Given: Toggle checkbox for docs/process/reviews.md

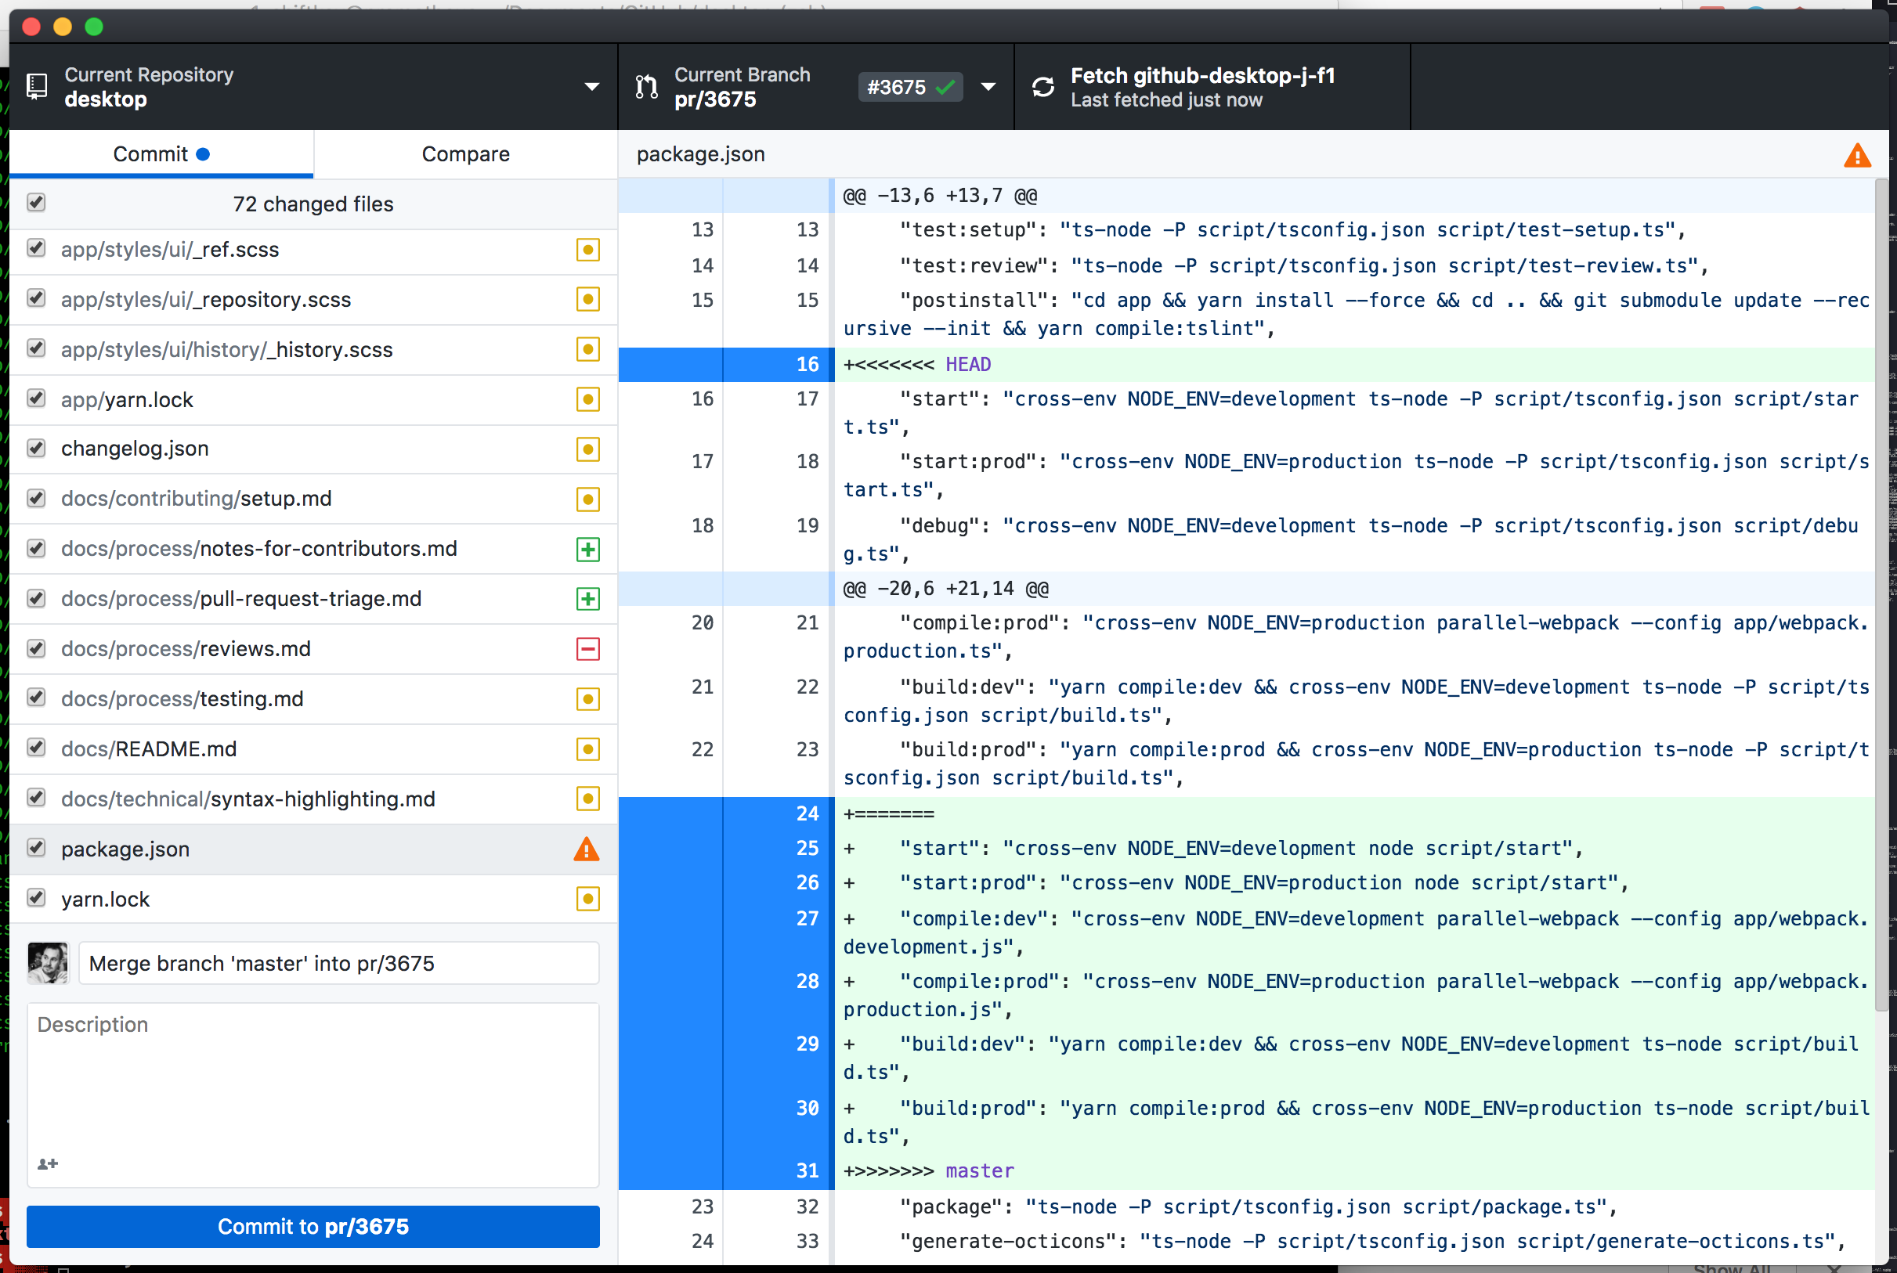Looking at the screenshot, I should (36, 648).
